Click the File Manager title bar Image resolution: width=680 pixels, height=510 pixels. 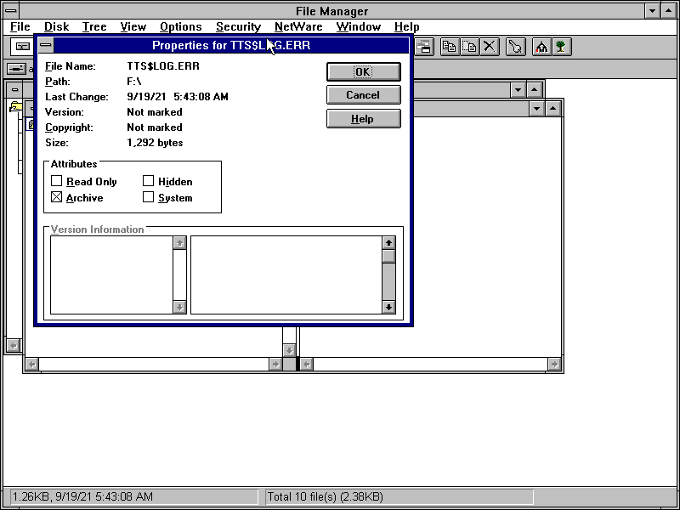(331, 11)
